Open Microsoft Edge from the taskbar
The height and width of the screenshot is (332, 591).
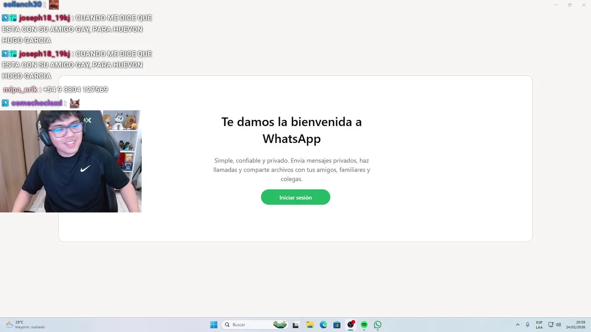[324, 325]
